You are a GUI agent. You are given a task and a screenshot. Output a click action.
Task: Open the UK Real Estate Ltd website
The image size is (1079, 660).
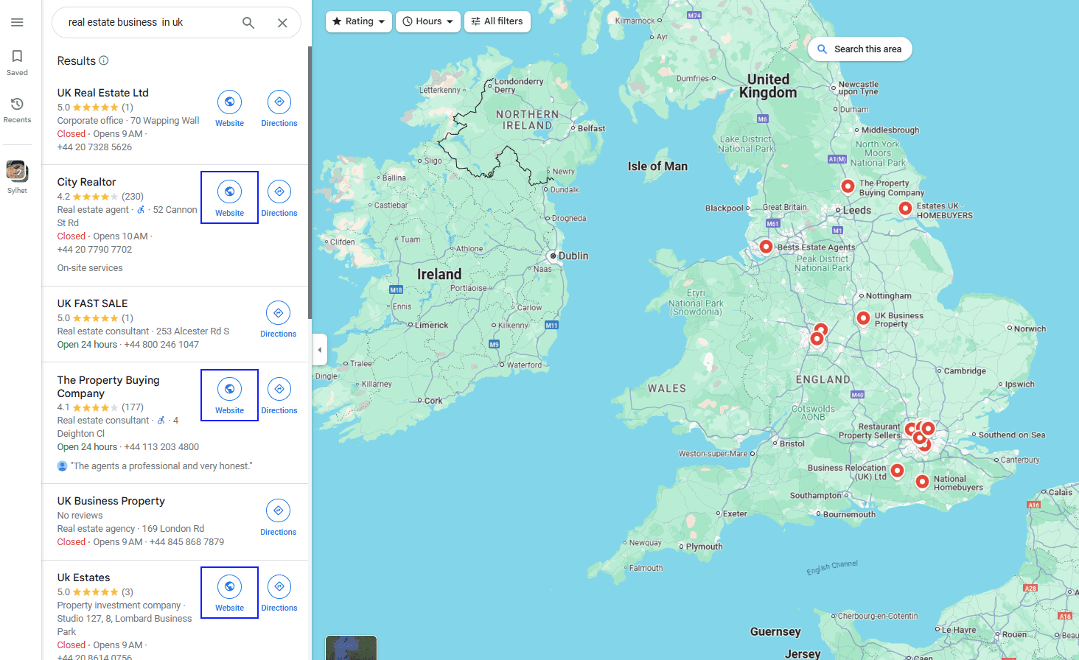229,108
